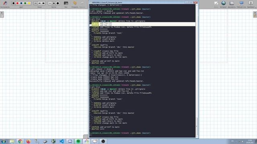Pick the smallest eraser dot size

point(50,3)
